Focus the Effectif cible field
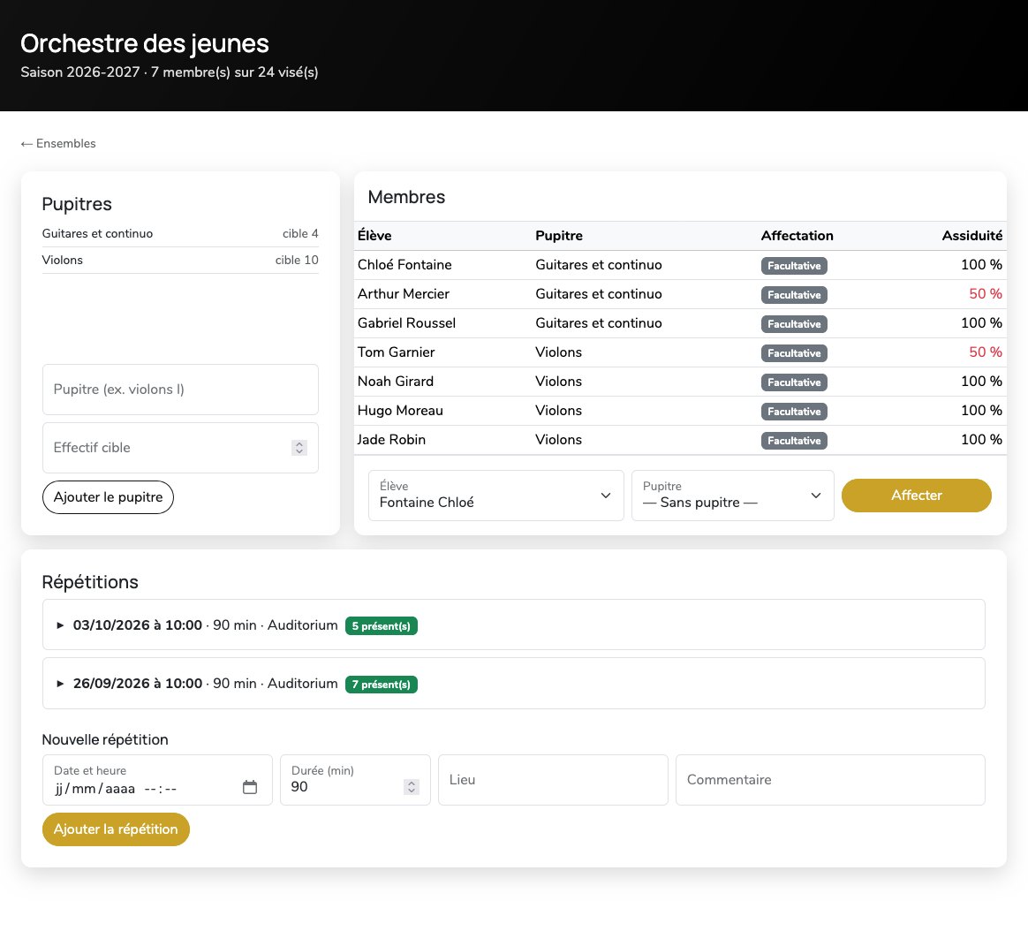 [180, 448]
